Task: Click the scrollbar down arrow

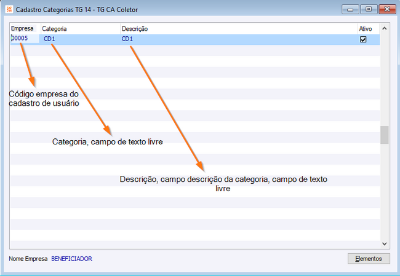Action: pos(385,244)
